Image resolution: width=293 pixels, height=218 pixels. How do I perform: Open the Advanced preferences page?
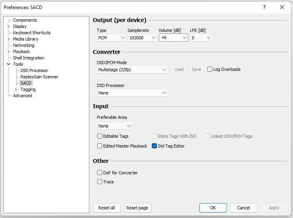coord(22,96)
